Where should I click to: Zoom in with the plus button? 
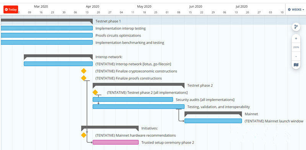pos(296,38)
